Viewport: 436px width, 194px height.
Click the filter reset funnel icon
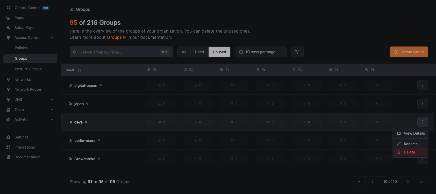[x=297, y=52]
